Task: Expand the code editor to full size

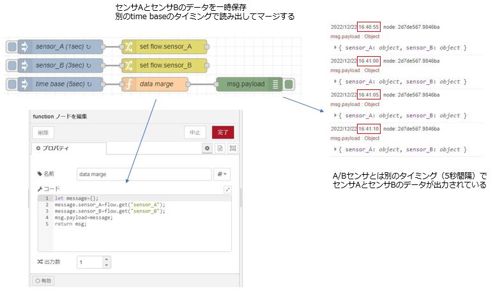Action: coord(227,189)
